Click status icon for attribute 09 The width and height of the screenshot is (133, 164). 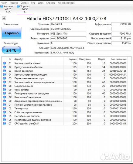[x=4, y=90]
